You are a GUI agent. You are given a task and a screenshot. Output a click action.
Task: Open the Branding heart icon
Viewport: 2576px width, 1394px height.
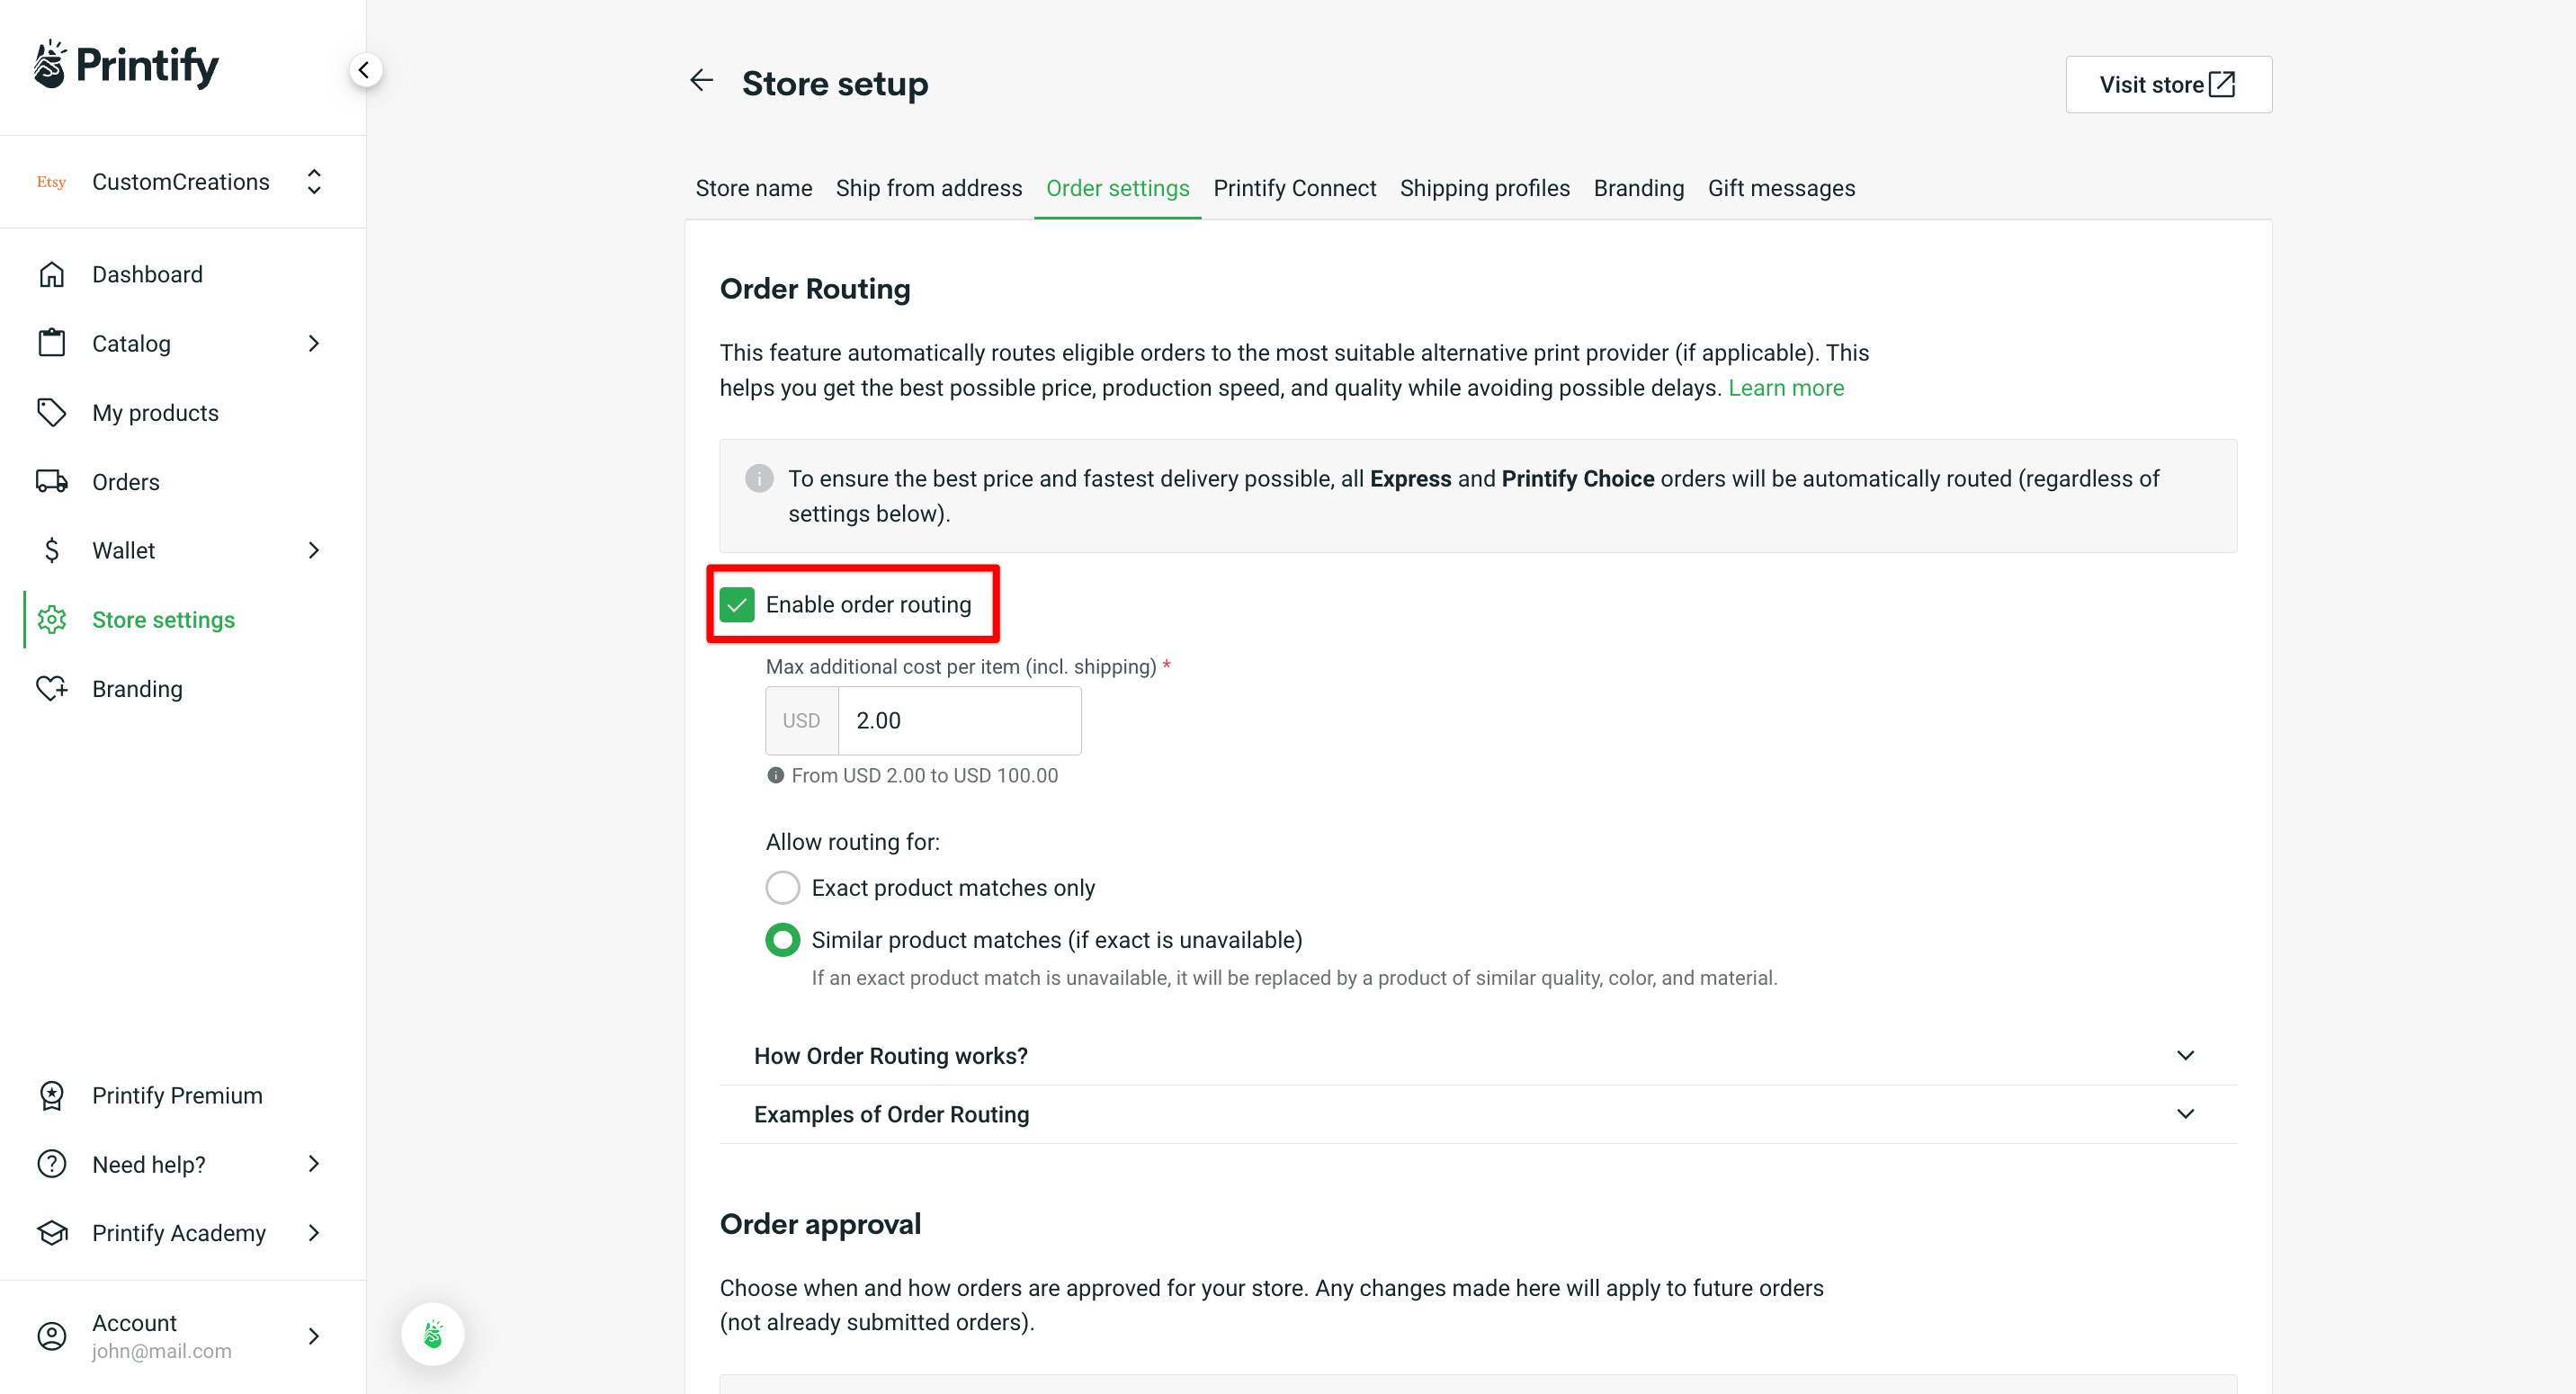click(x=51, y=688)
